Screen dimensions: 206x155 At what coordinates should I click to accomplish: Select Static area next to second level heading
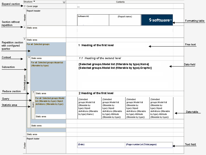point(48,58)
